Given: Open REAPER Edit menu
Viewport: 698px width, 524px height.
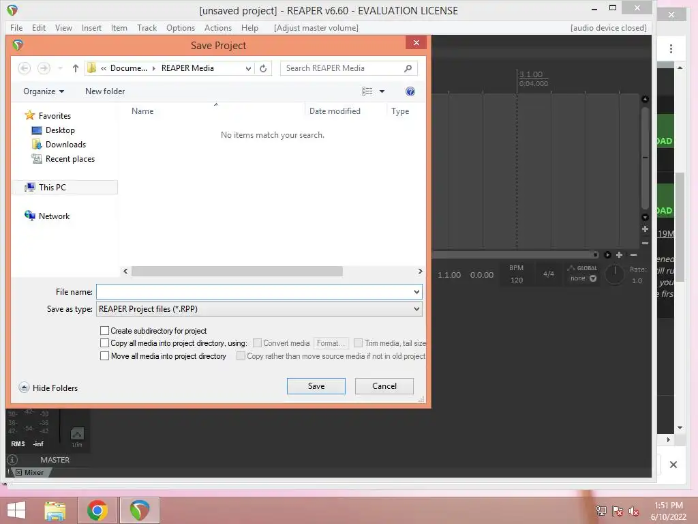Looking at the screenshot, I should [39, 27].
